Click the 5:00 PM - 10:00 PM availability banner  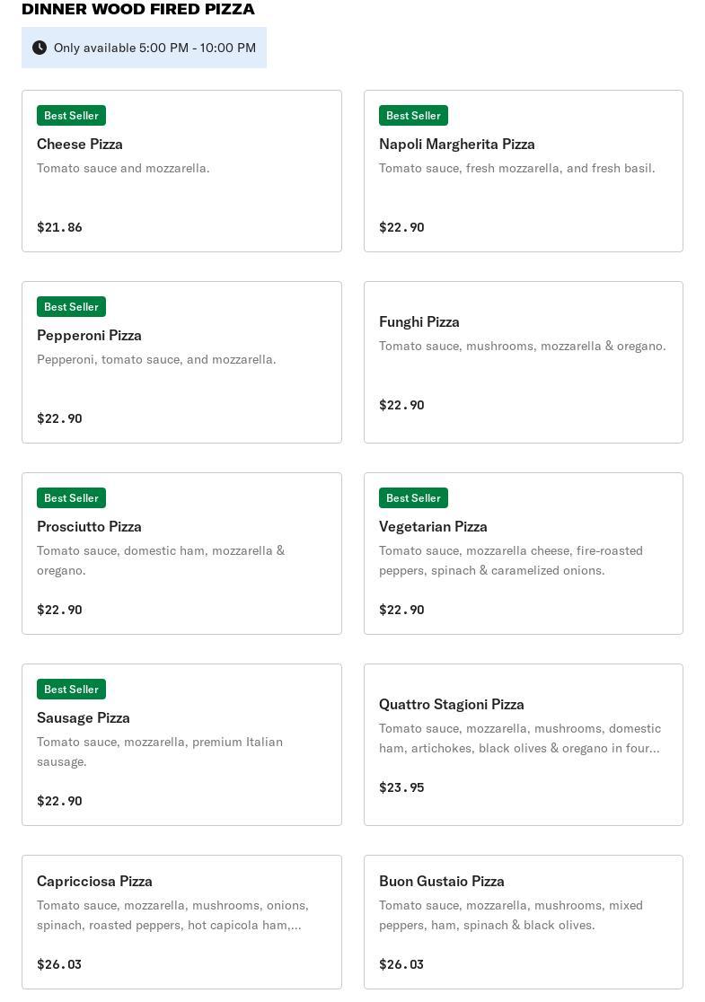[x=154, y=48]
